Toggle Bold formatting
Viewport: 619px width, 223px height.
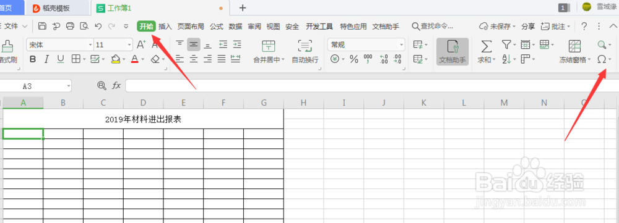(33, 59)
